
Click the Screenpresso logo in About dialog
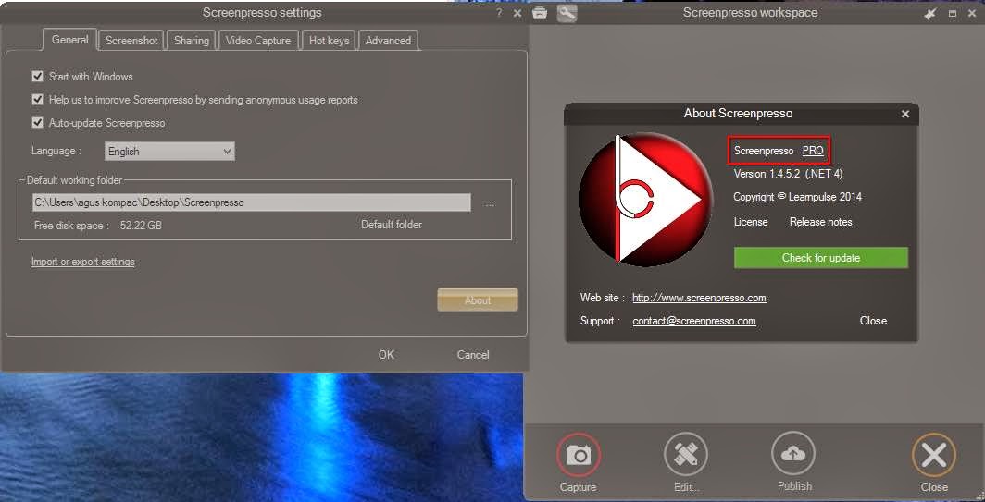(x=646, y=199)
